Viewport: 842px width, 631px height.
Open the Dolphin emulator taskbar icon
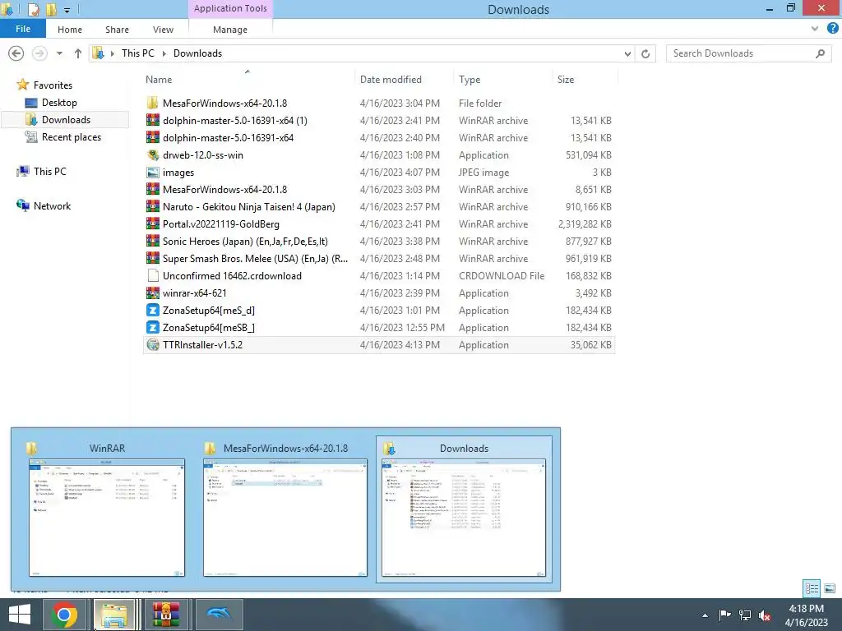(219, 615)
